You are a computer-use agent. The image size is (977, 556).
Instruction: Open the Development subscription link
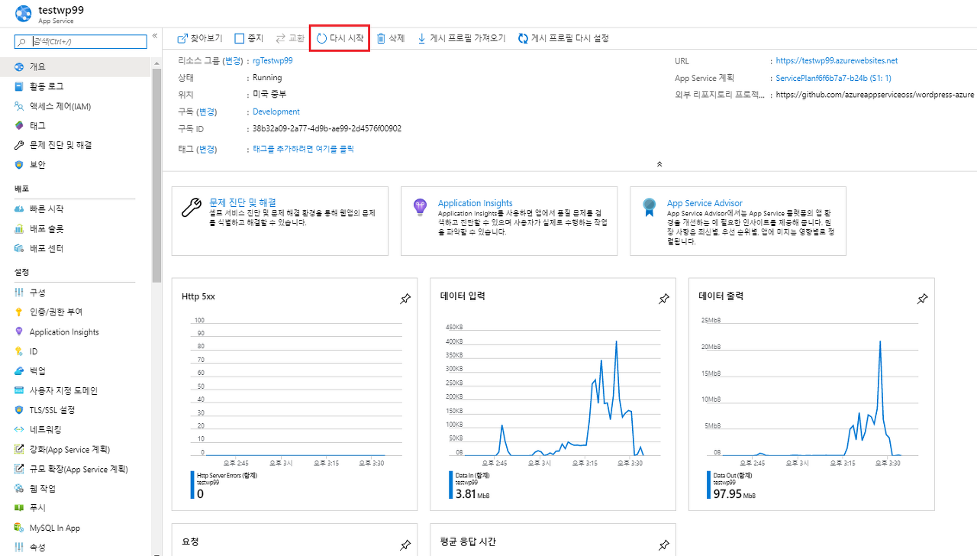(x=276, y=112)
